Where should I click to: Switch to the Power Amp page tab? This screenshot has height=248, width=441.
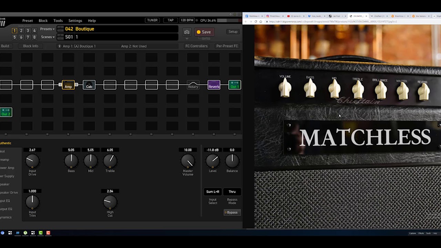[x=7, y=168]
